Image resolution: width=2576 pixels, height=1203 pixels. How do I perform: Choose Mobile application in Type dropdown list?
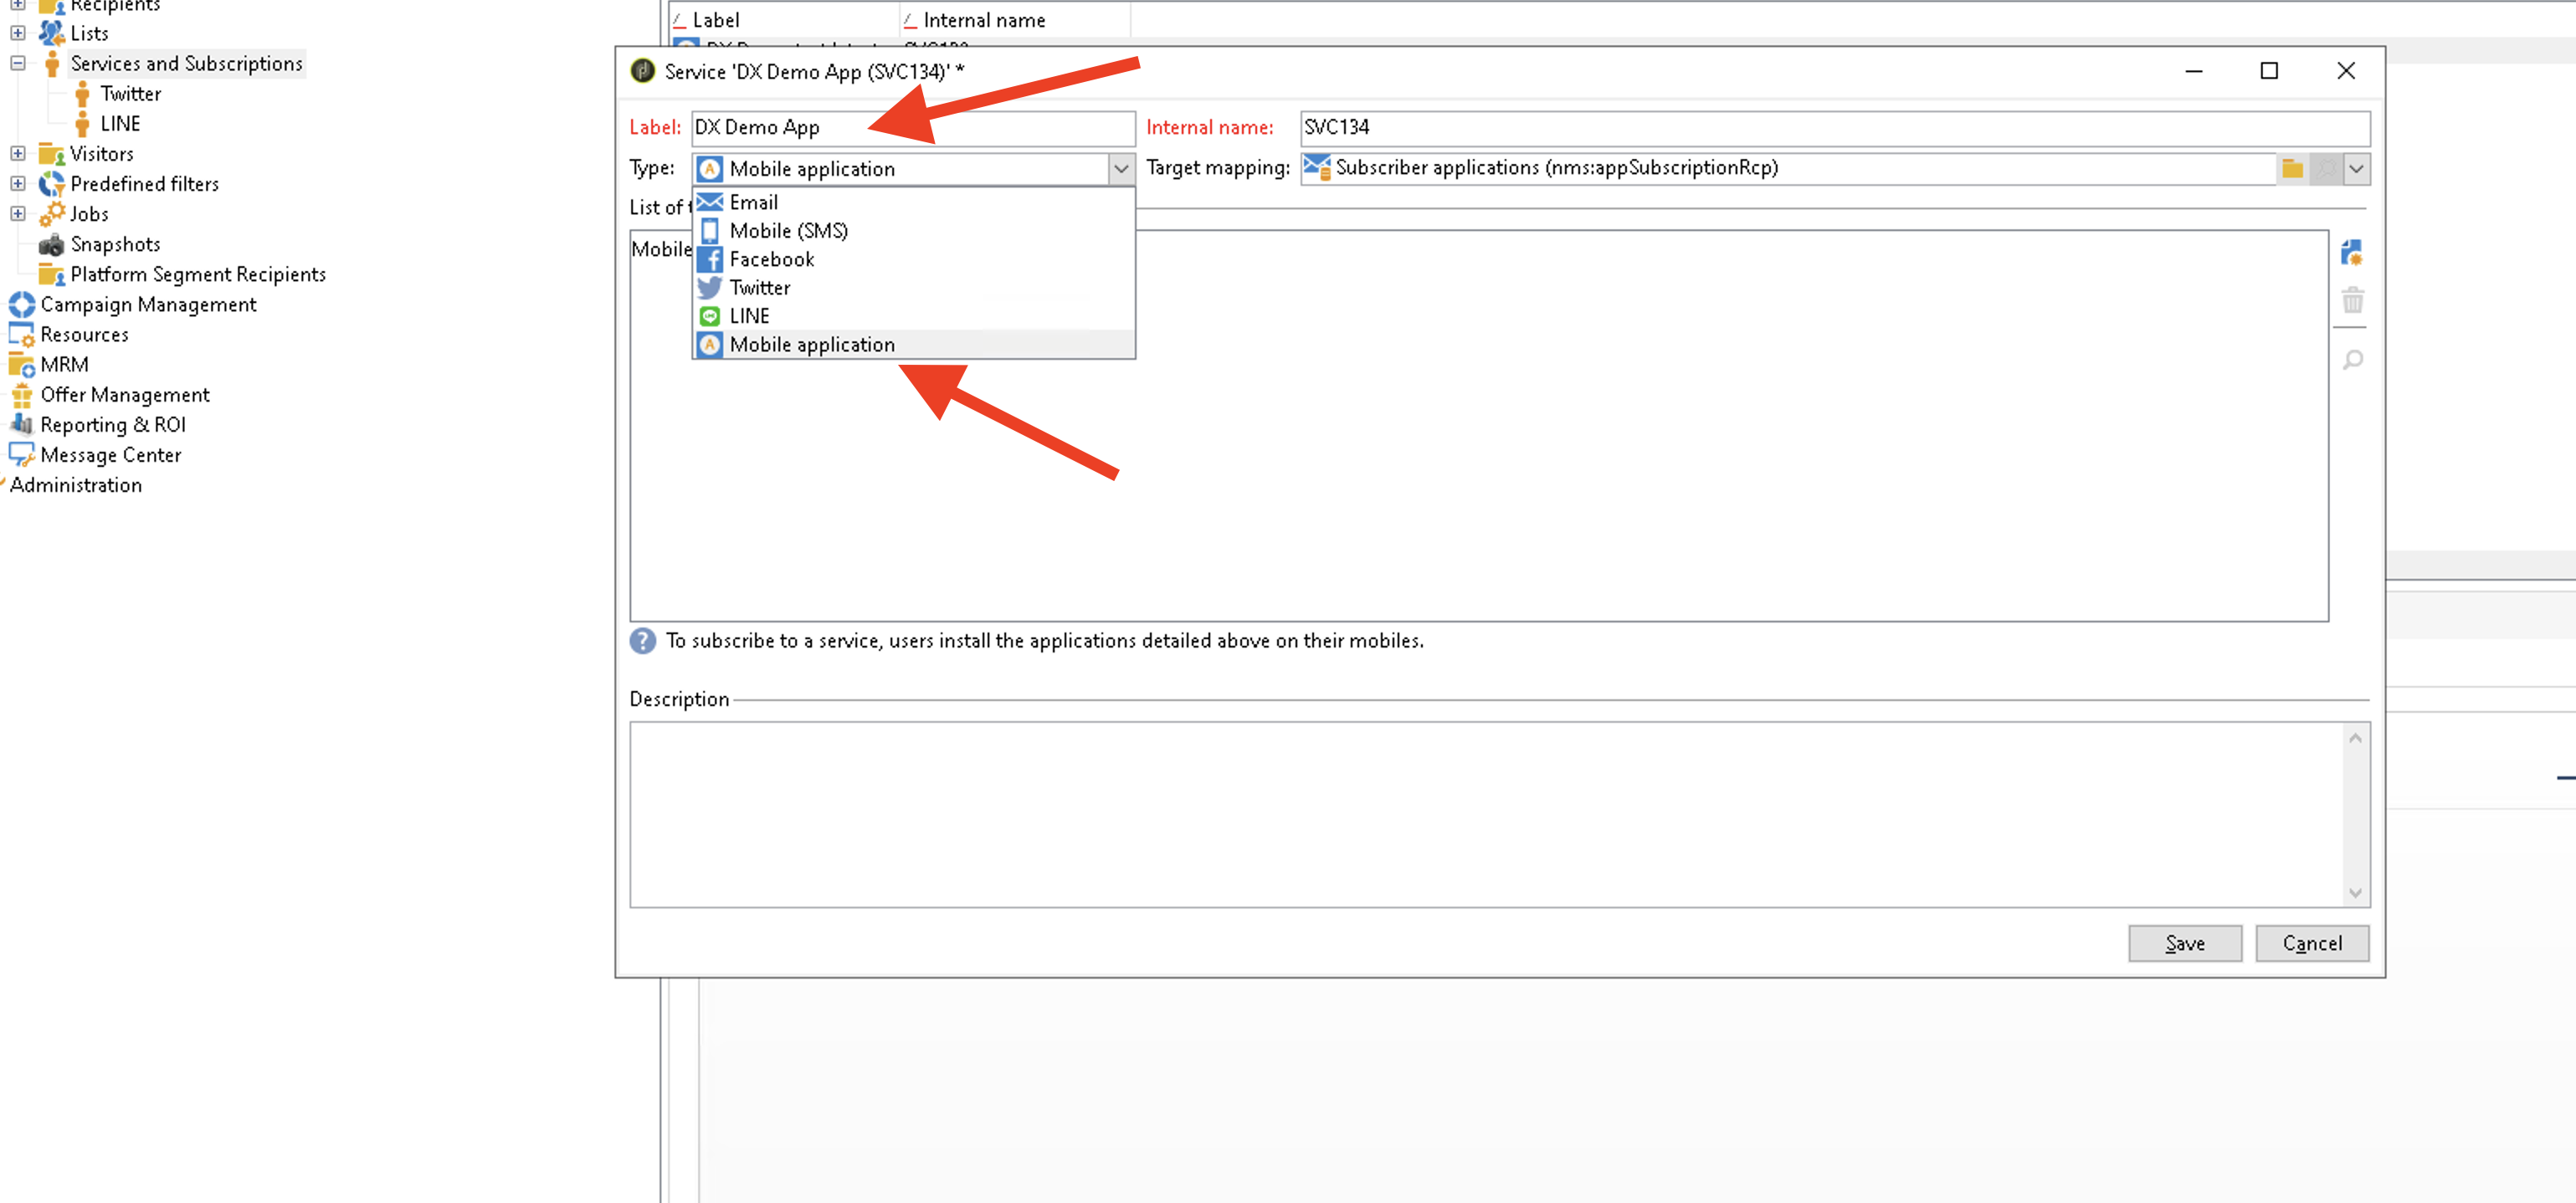(914, 345)
